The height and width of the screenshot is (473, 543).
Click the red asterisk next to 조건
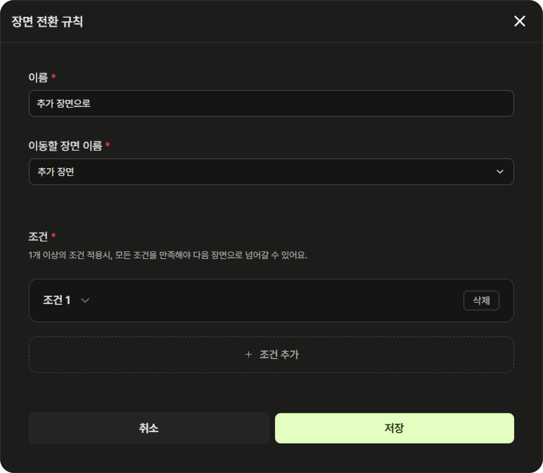53,235
